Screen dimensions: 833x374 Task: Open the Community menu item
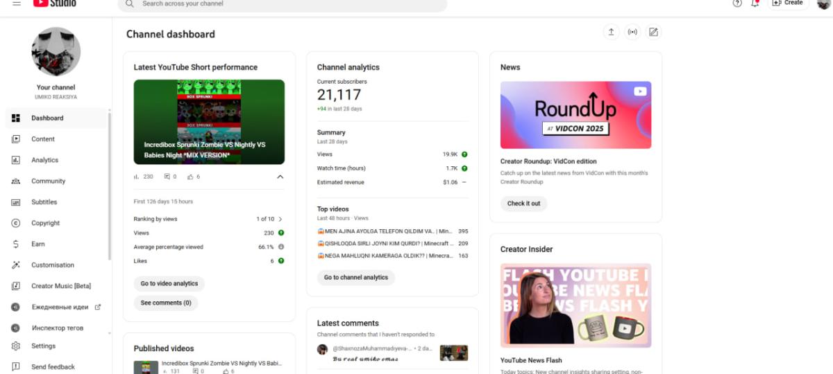pos(56,181)
